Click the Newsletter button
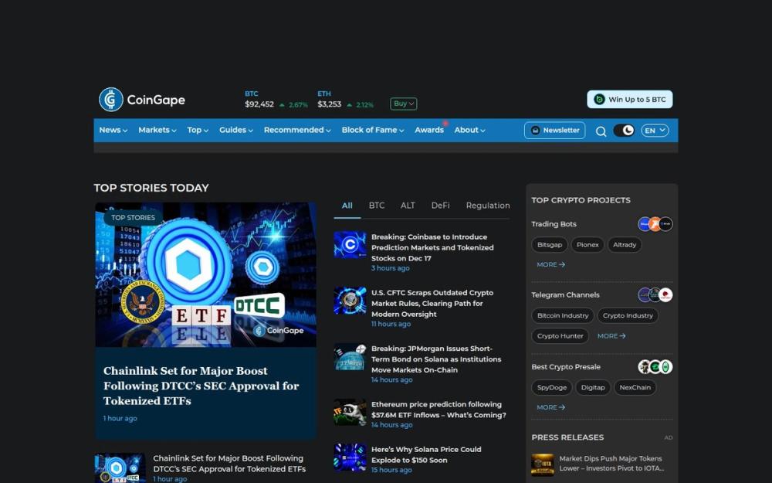The width and height of the screenshot is (772, 483). pyautogui.click(x=554, y=130)
